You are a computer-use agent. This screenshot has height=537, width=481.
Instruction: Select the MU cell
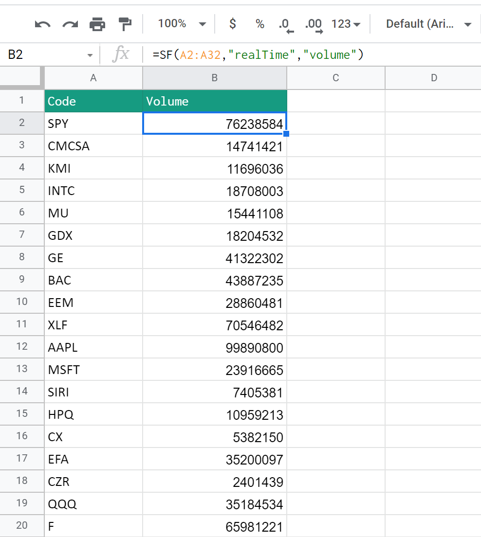[x=93, y=213]
